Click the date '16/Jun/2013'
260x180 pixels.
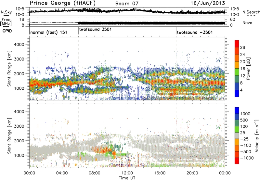coord(208,3)
